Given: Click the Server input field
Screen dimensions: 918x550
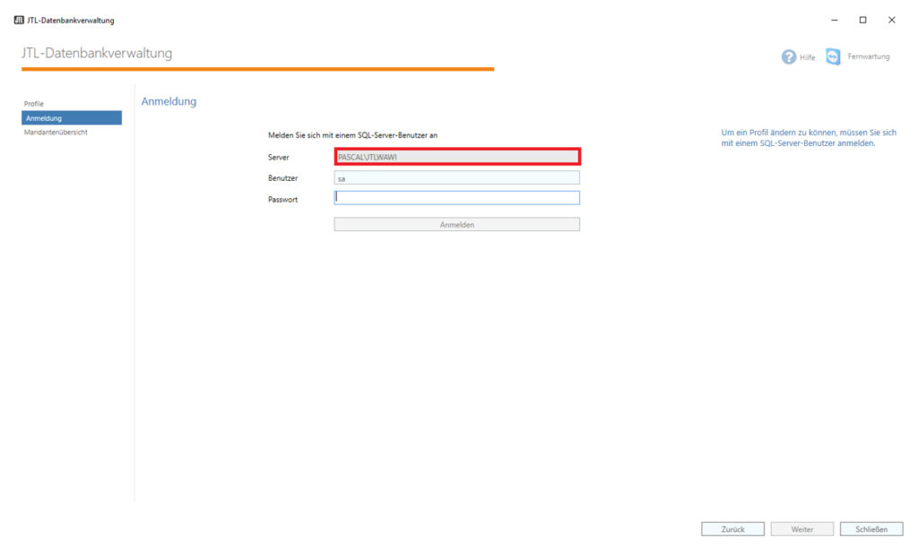Looking at the screenshot, I should tap(457, 158).
